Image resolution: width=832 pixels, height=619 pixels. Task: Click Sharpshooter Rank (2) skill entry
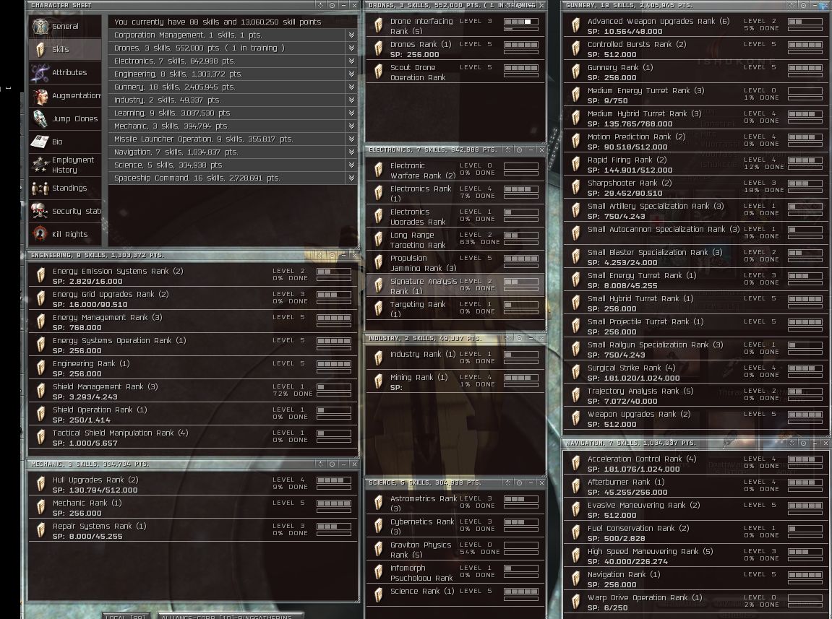coord(695,188)
